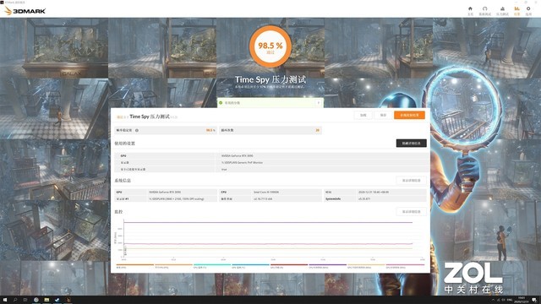The width and height of the screenshot is (541, 304).
Task: Click the green checkmark in validation banner
Action: click(x=221, y=103)
